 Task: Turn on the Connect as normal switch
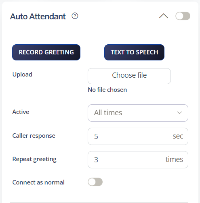point(95,182)
